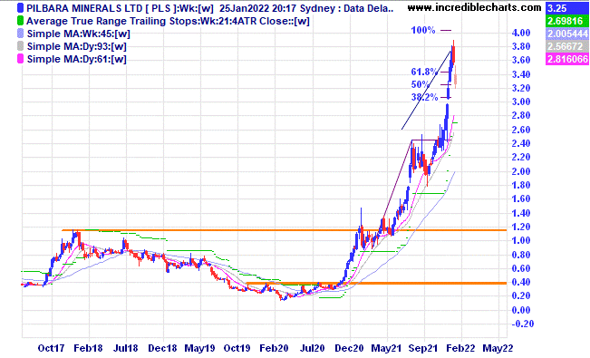The image size is (590, 358).
Task: Click the Oct19 date axis label
Action: 237,348
